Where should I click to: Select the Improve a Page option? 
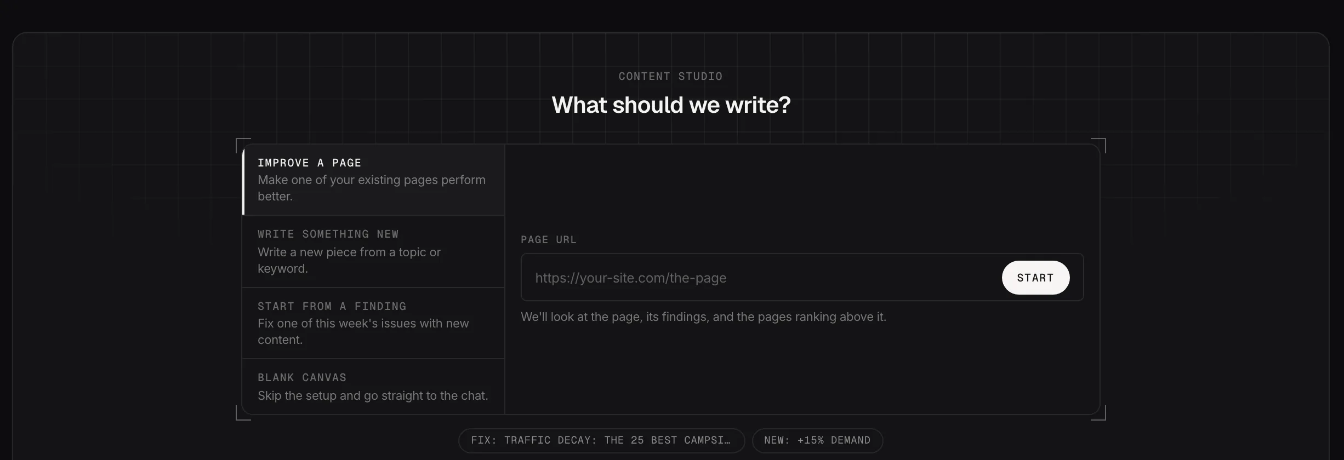pos(373,180)
